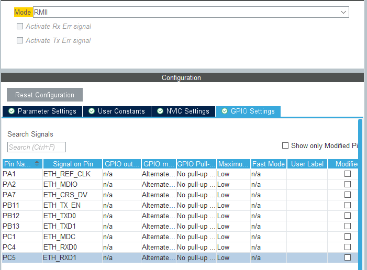Click the GPIO panel vertical scrollbar

click(x=360, y=194)
